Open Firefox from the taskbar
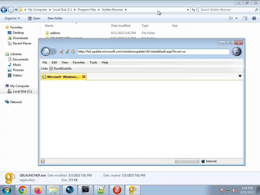 coord(38,190)
